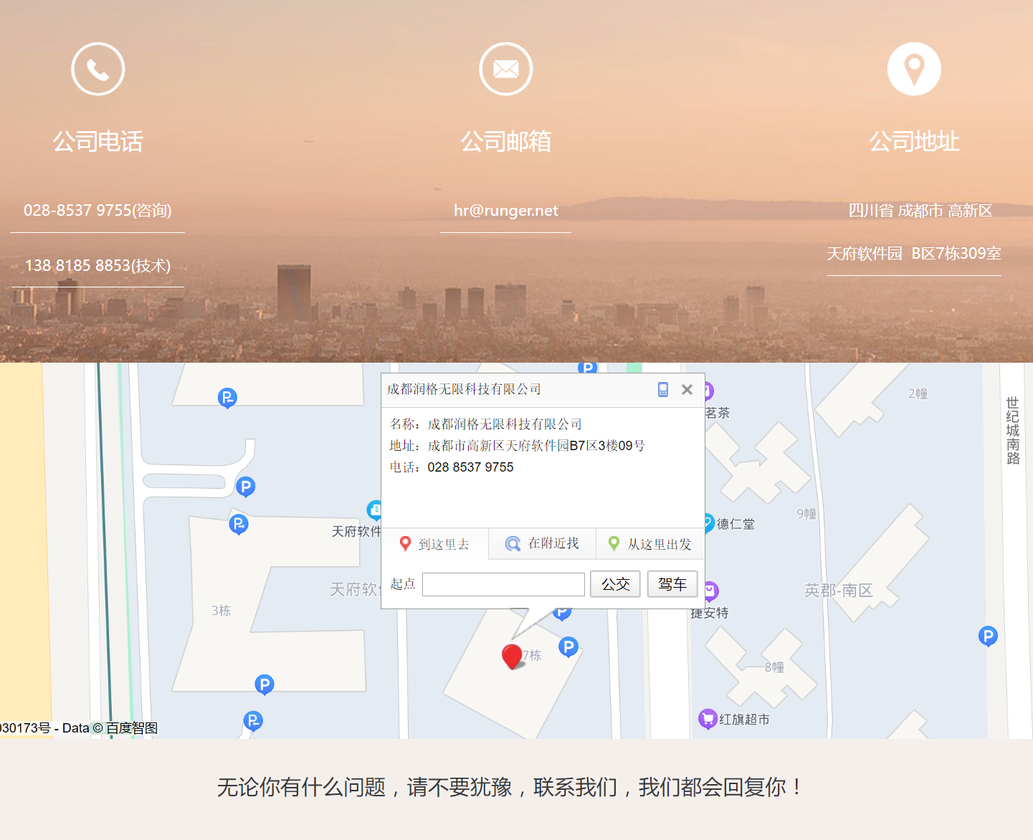Switch to the 在附近找 tab
This screenshot has height=840, width=1033.
click(x=542, y=544)
